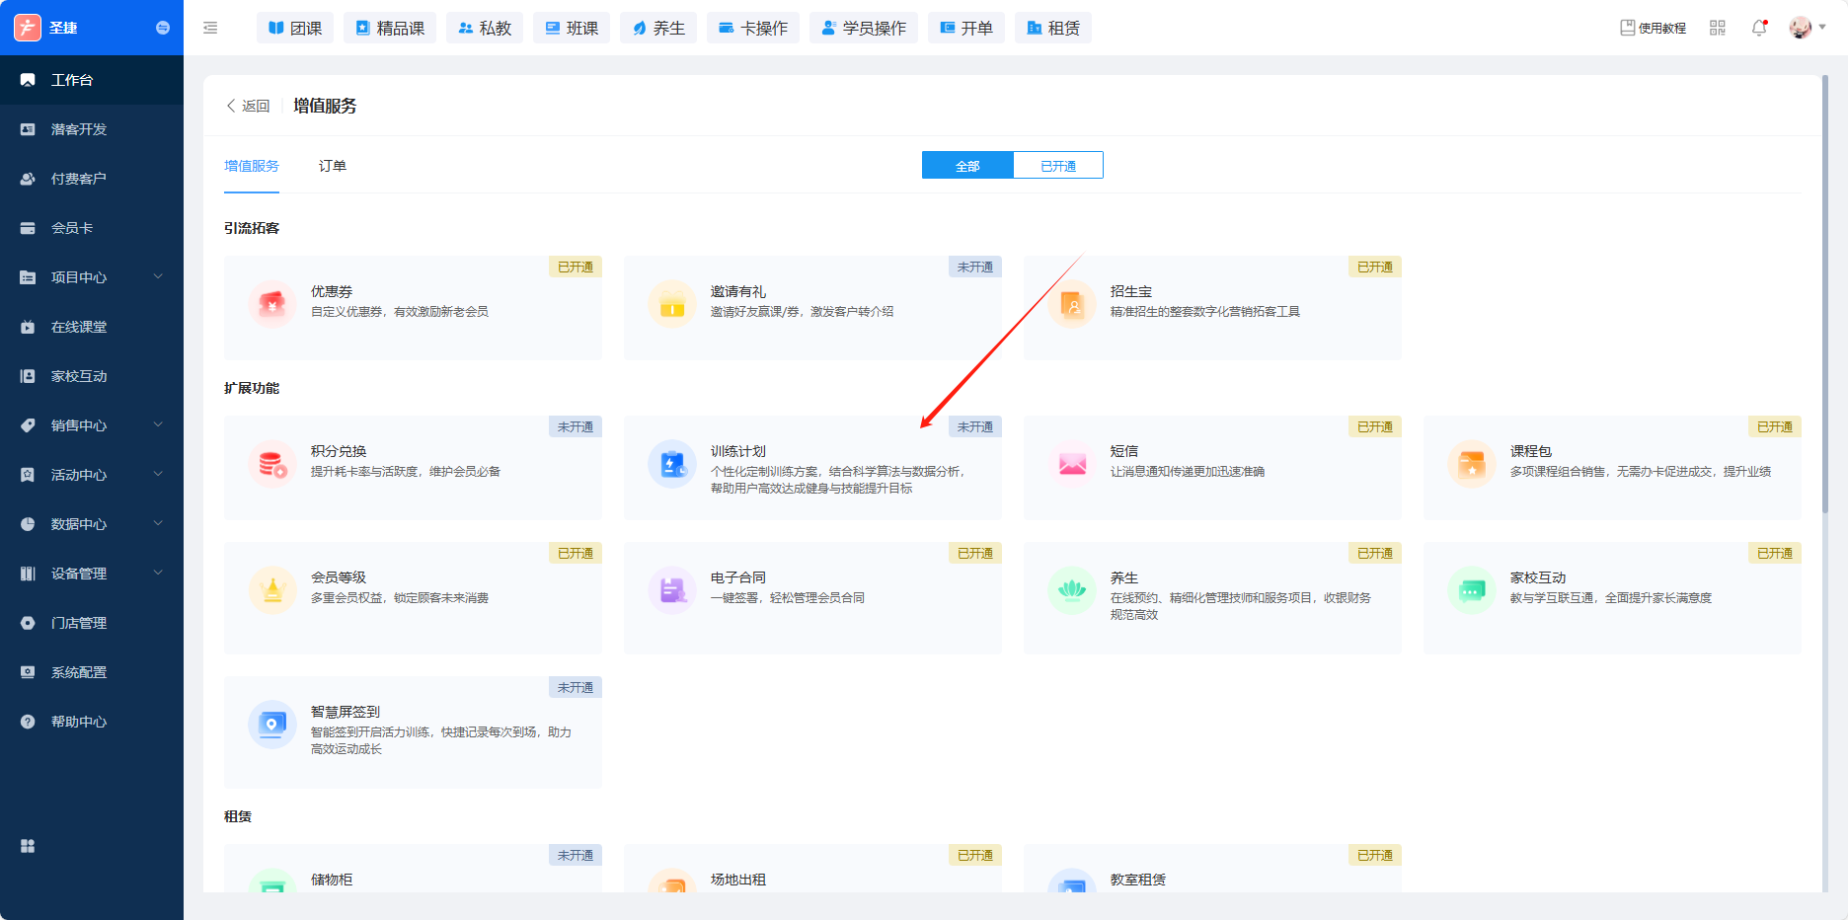Open the QR code grid icon

[x=1718, y=28]
